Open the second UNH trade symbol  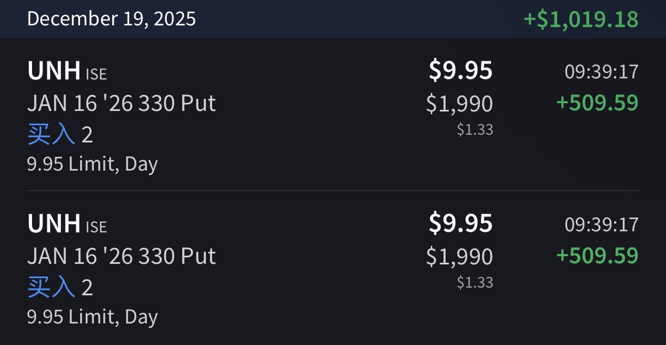pyautogui.click(x=54, y=224)
